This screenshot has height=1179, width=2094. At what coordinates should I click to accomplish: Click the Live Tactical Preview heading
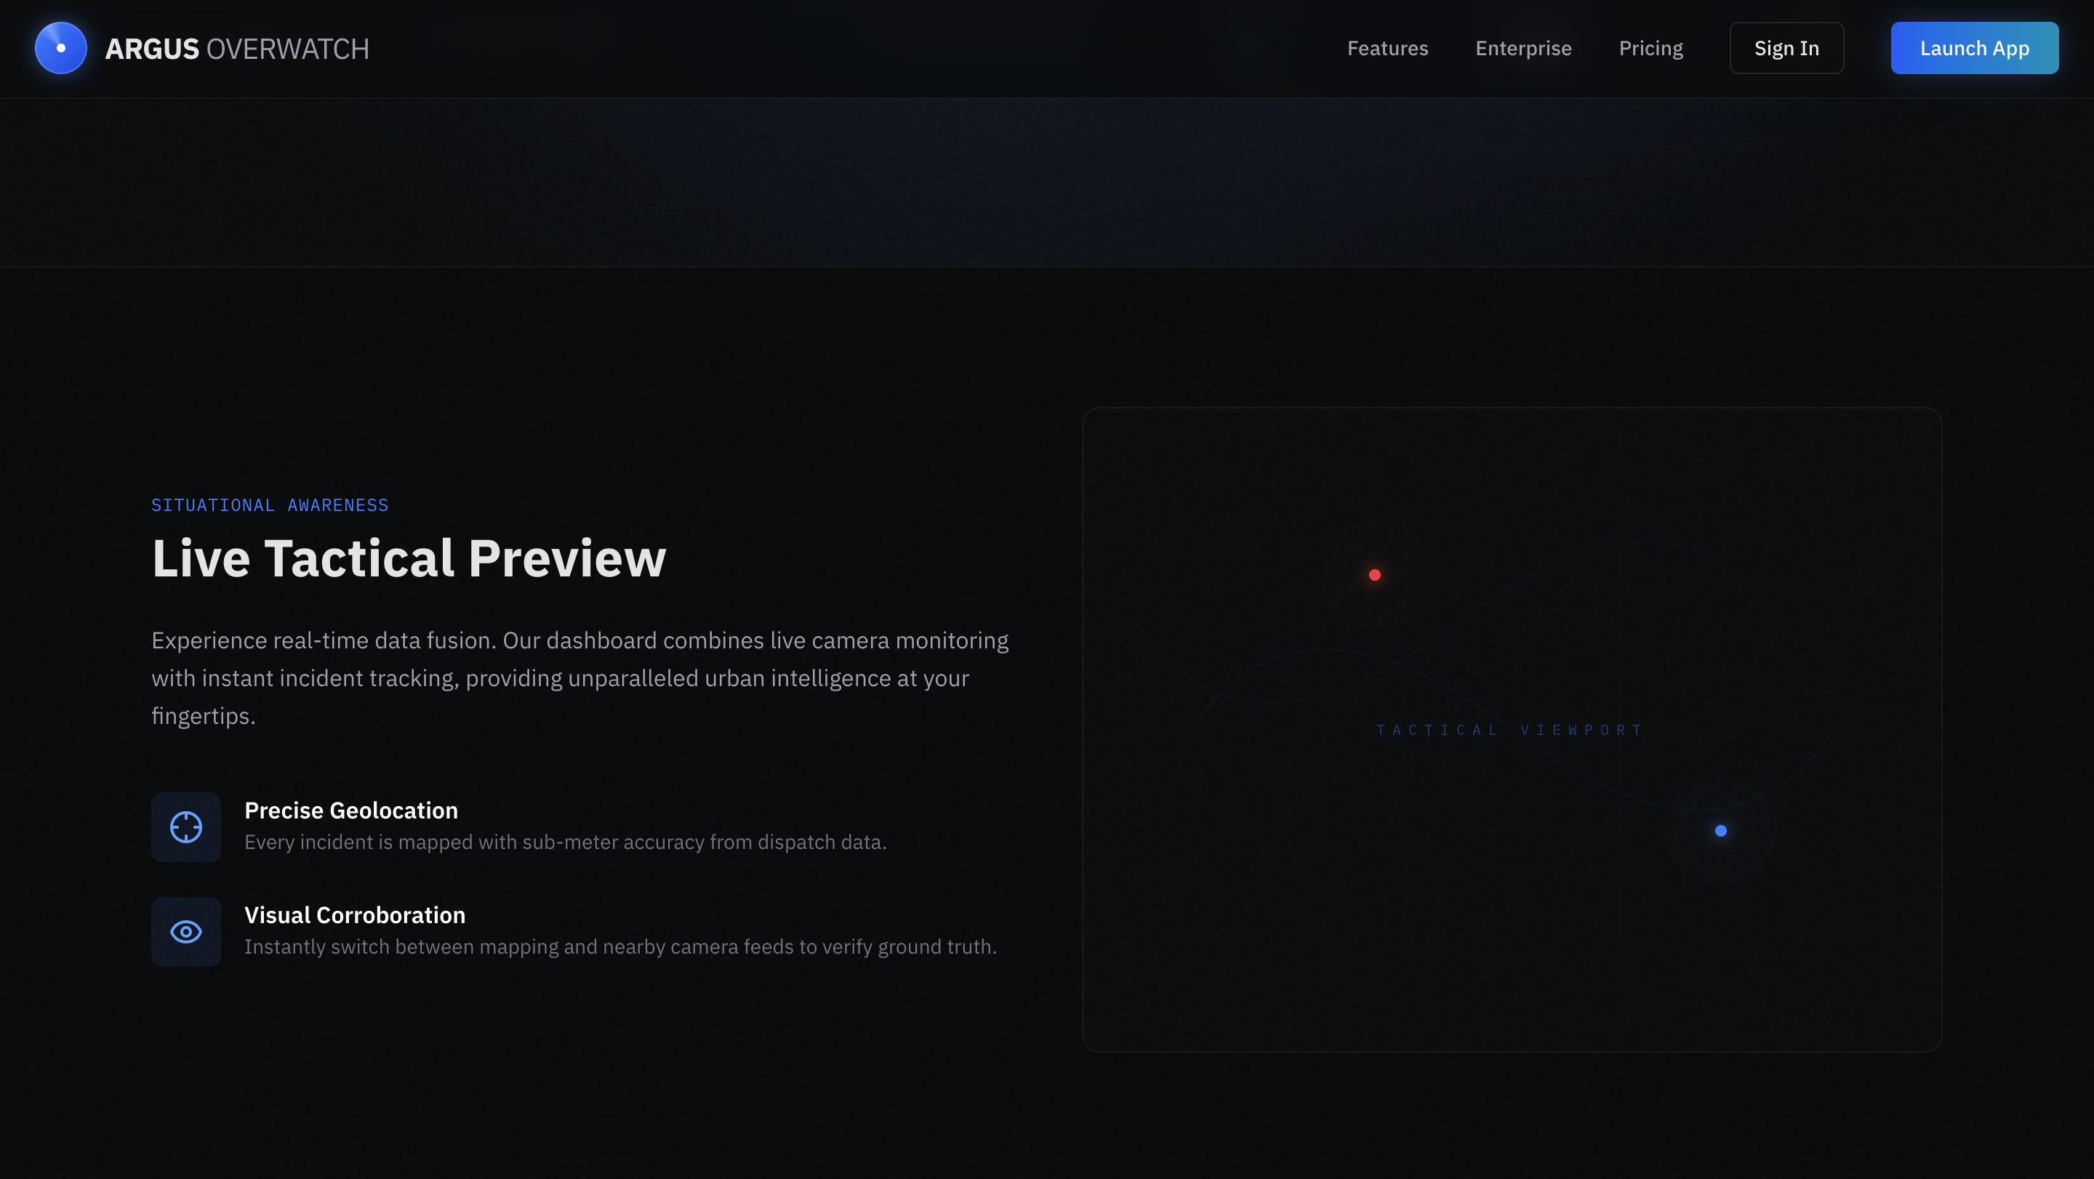click(408, 558)
